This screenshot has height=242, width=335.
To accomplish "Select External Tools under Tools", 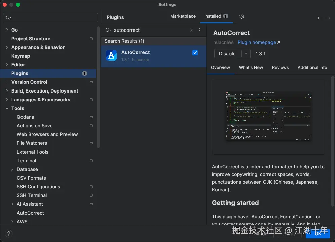I will (x=33, y=152).
